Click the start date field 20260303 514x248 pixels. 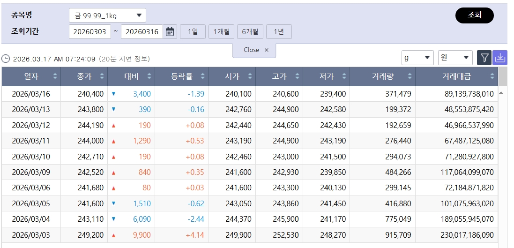pyautogui.click(x=90, y=32)
